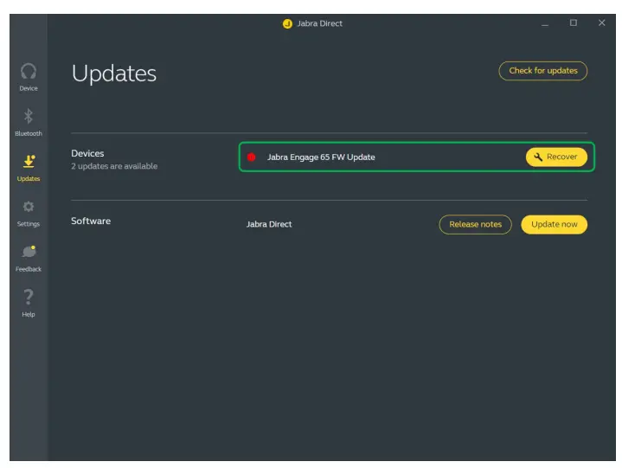Click the Devices section label
This screenshot has height=468, width=622.
pyautogui.click(x=87, y=153)
